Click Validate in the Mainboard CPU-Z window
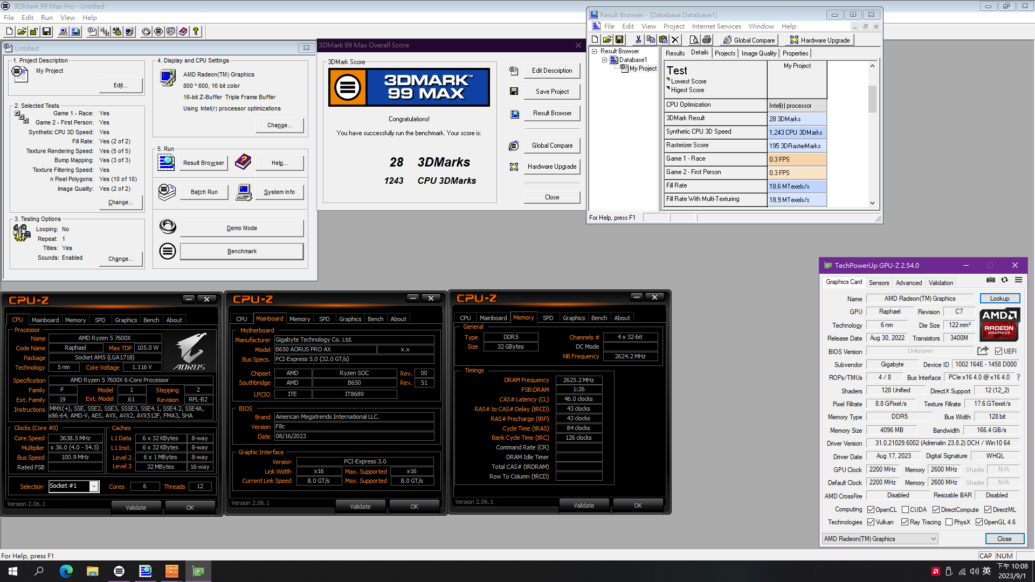This screenshot has width=1035, height=582. click(x=360, y=507)
